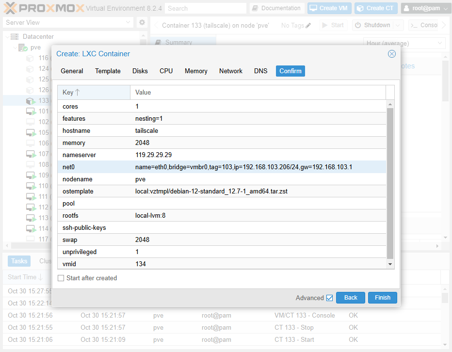Select container 116 icon in tree
The width and height of the screenshot is (452, 352).
point(30,58)
